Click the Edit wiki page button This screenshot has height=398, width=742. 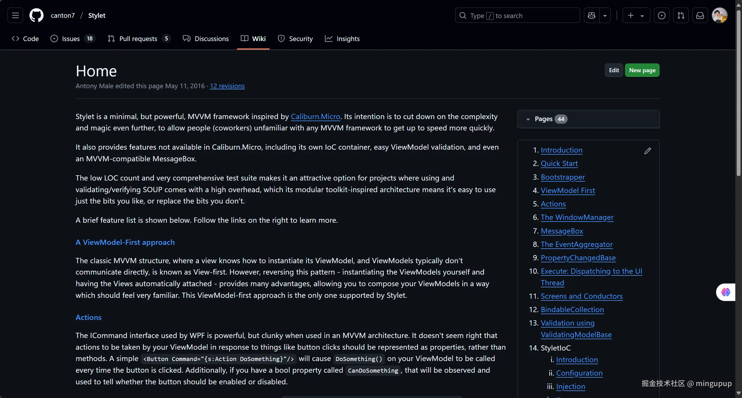614,70
